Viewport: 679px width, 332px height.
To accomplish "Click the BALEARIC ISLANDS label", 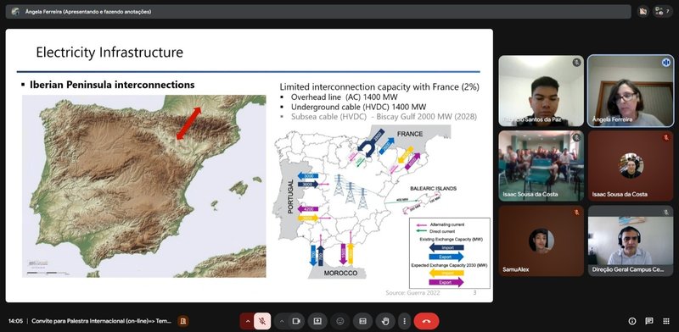I will click(433, 189).
